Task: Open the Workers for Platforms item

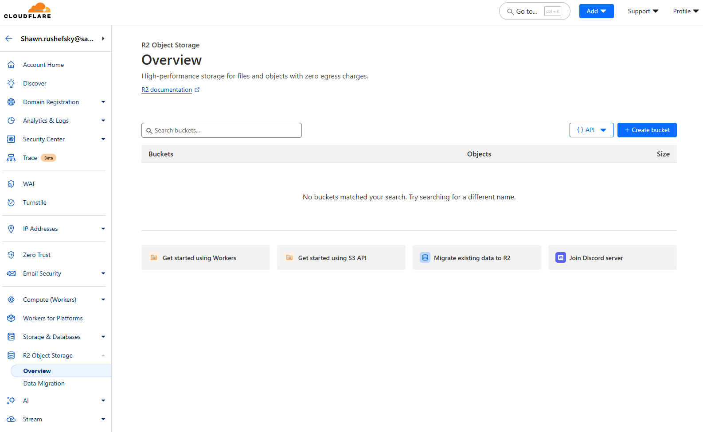Action: (53, 318)
